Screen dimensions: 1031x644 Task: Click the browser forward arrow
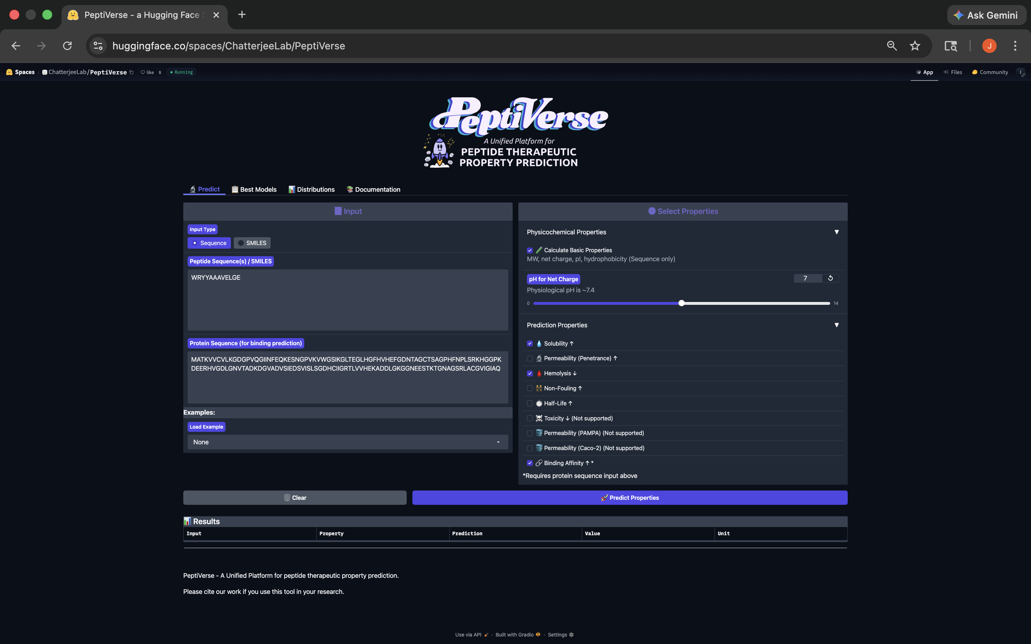(41, 46)
